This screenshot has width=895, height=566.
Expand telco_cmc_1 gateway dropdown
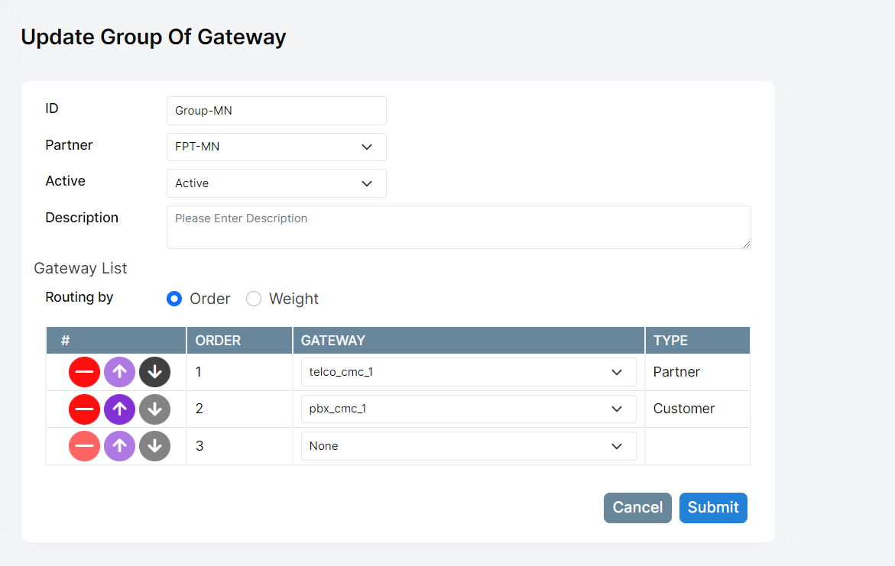click(x=469, y=372)
